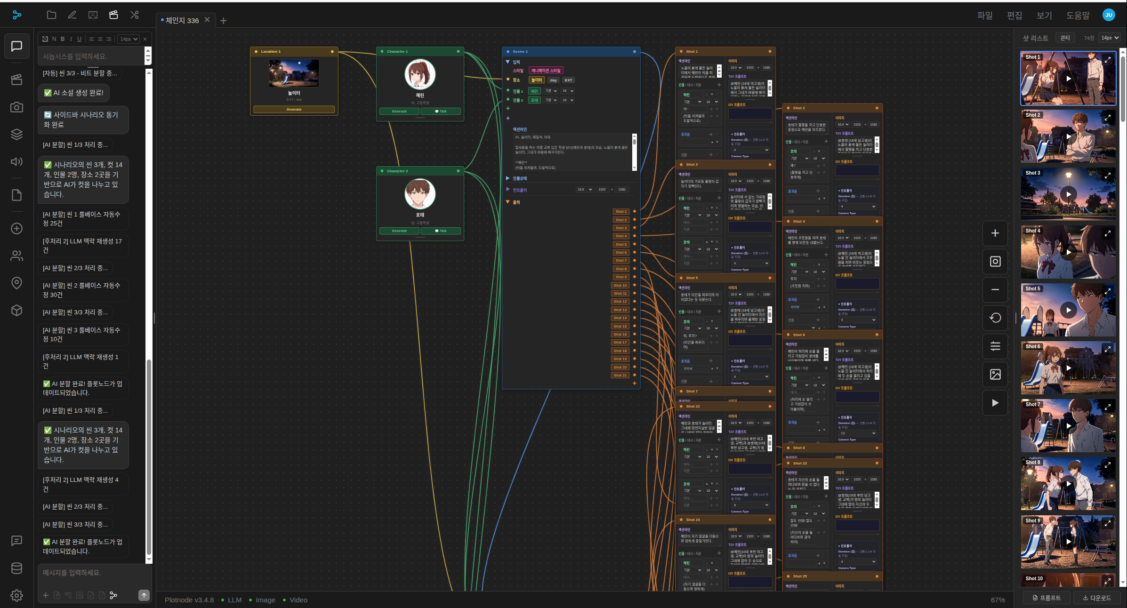Toggle the 'EXT' tag in Scene 1
The height and width of the screenshot is (608, 1127).
[569, 80]
